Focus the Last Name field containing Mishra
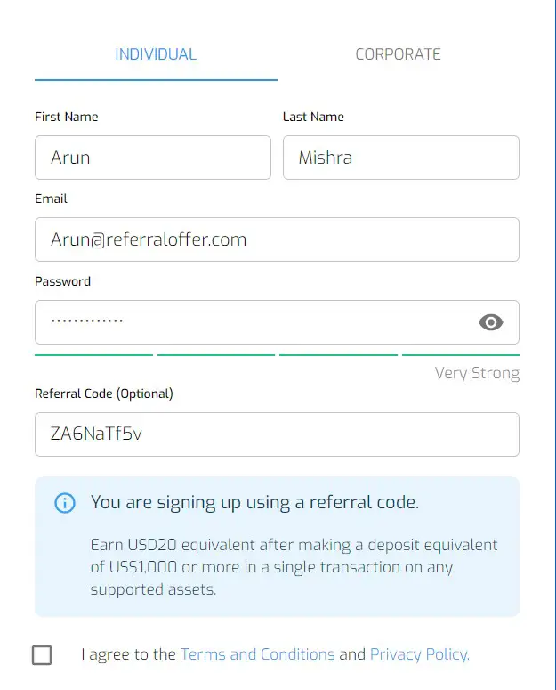556x690 pixels. pyautogui.click(x=401, y=158)
